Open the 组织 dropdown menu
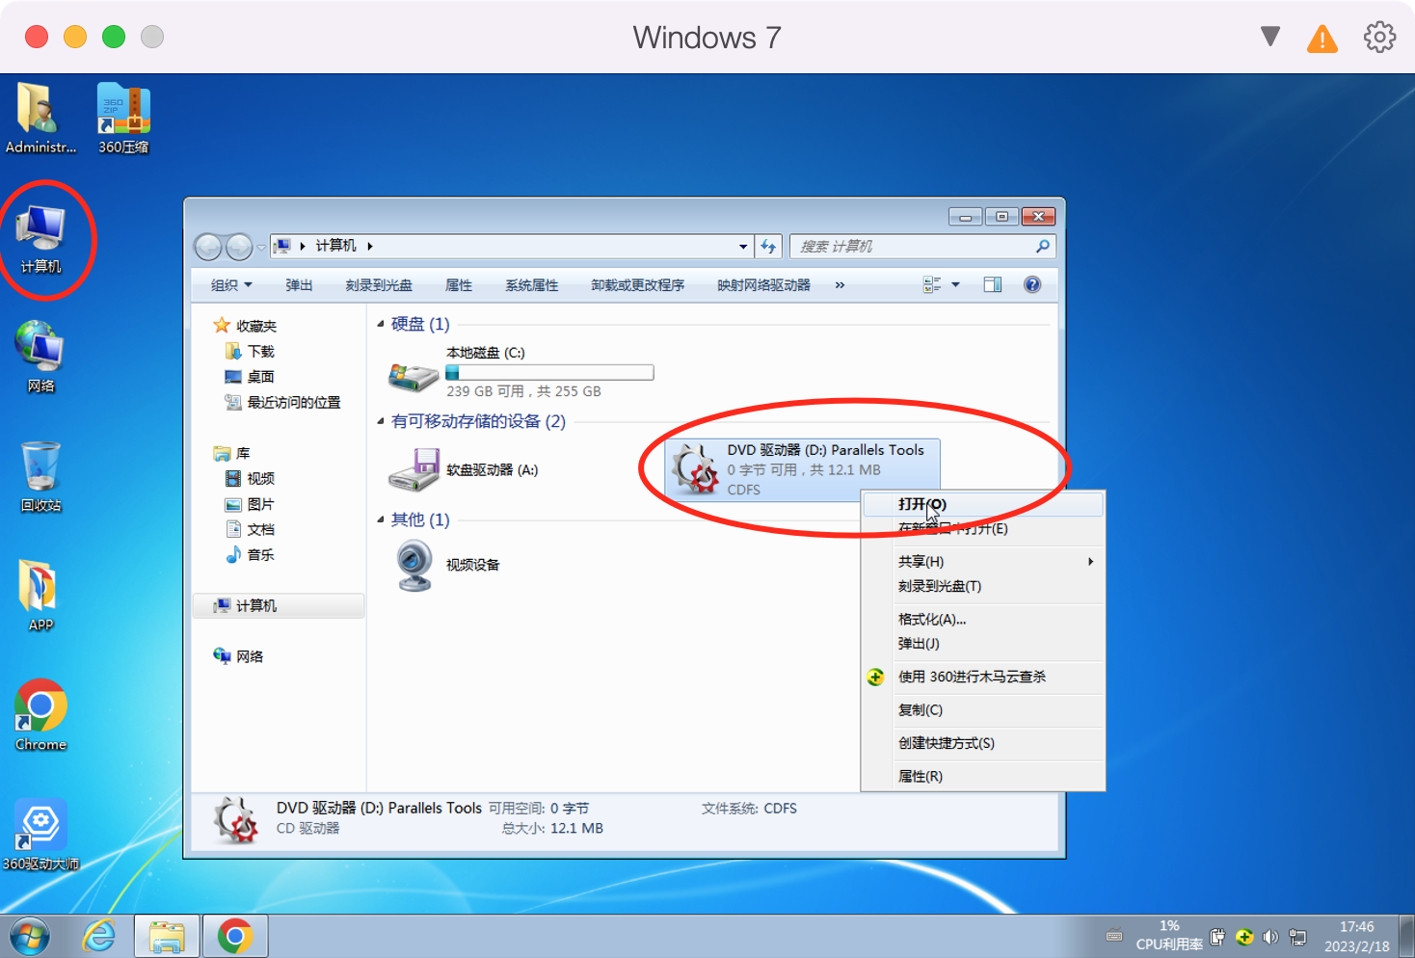1415x958 pixels. click(230, 284)
